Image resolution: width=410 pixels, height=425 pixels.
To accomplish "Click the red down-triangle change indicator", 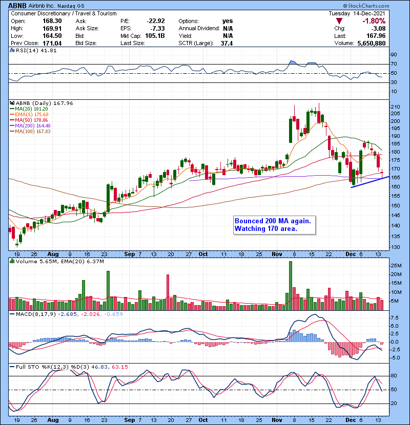I will coord(339,21).
